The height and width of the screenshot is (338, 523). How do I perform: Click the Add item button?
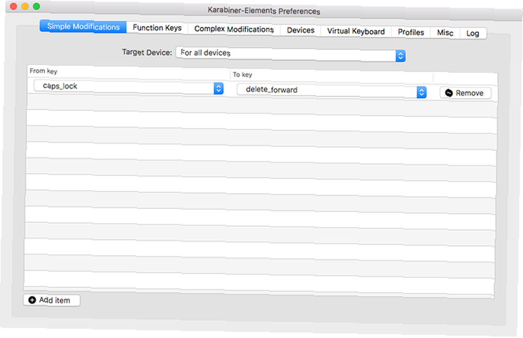point(52,300)
